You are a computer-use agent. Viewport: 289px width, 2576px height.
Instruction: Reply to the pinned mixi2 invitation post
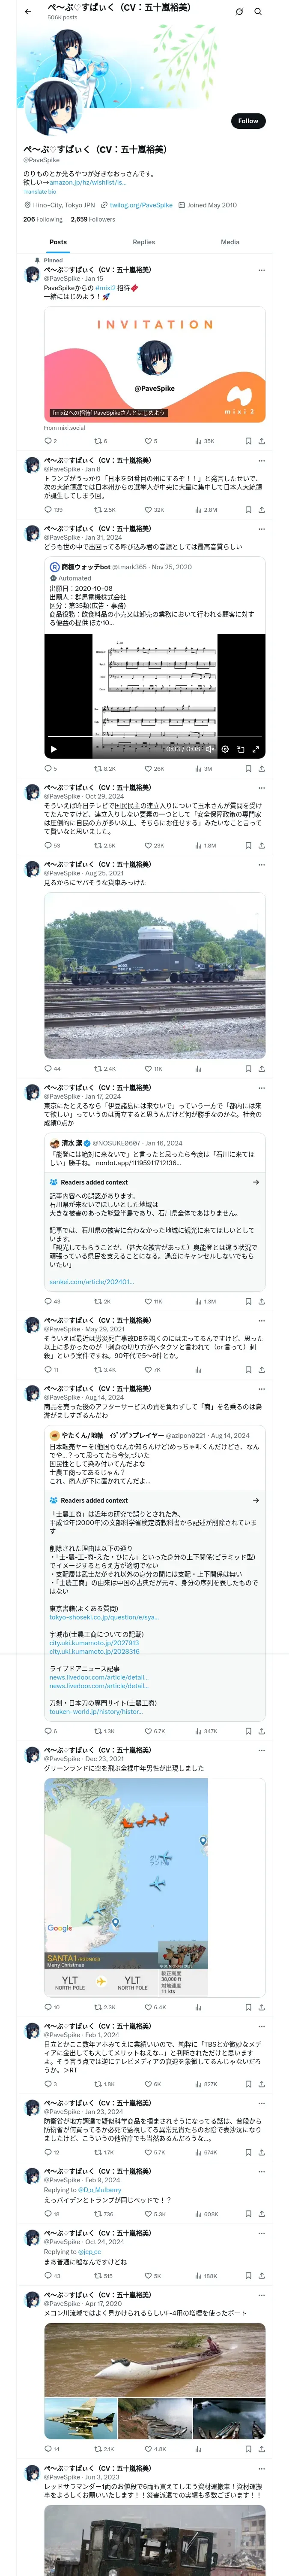click(47, 441)
